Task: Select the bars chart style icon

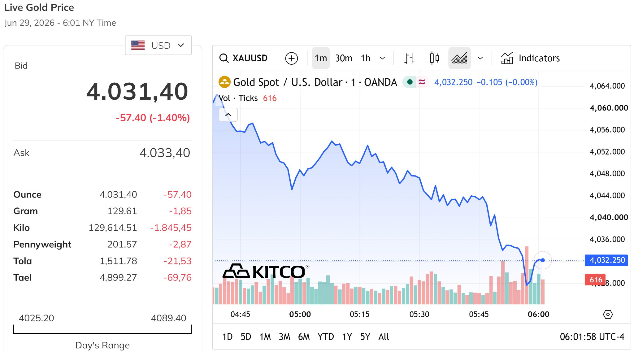Action: point(409,58)
